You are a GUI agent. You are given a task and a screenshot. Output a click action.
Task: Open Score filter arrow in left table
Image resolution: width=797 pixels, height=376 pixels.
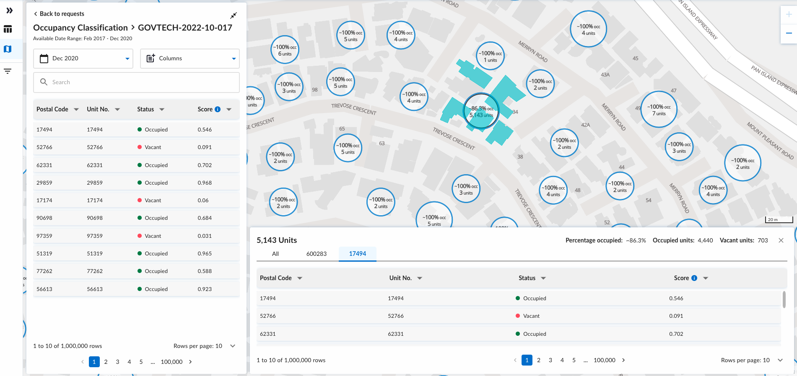(x=229, y=109)
